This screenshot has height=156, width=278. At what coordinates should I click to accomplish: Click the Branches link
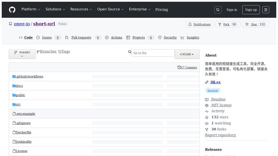(48, 51)
